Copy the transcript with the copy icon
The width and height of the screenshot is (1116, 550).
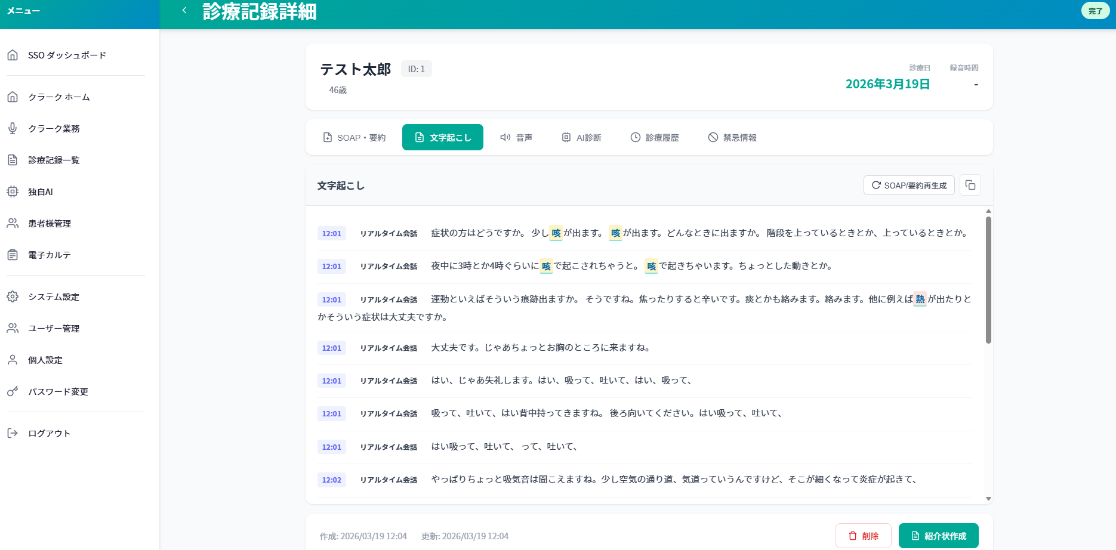pos(970,185)
